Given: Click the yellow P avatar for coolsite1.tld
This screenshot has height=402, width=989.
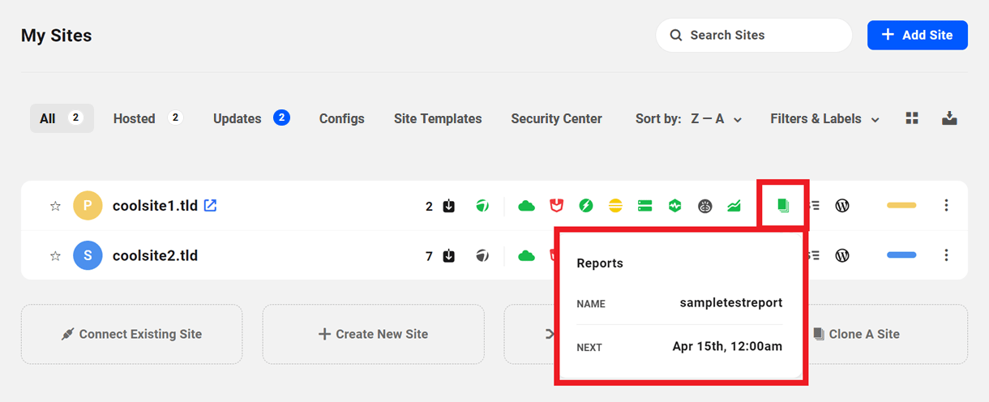Looking at the screenshot, I should coord(88,206).
